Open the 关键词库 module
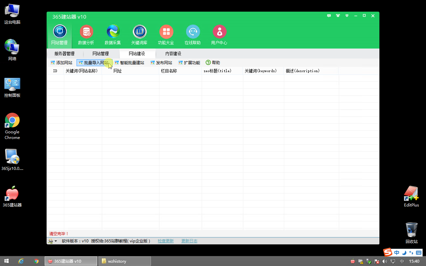Screen dimensions: 426x266 tap(139, 35)
